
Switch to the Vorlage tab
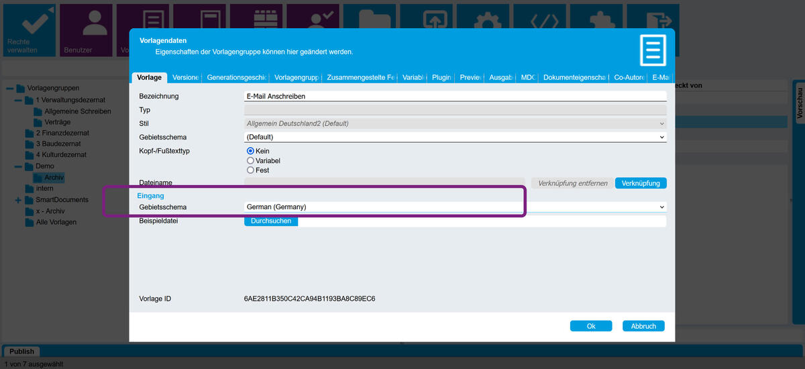coord(148,78)
